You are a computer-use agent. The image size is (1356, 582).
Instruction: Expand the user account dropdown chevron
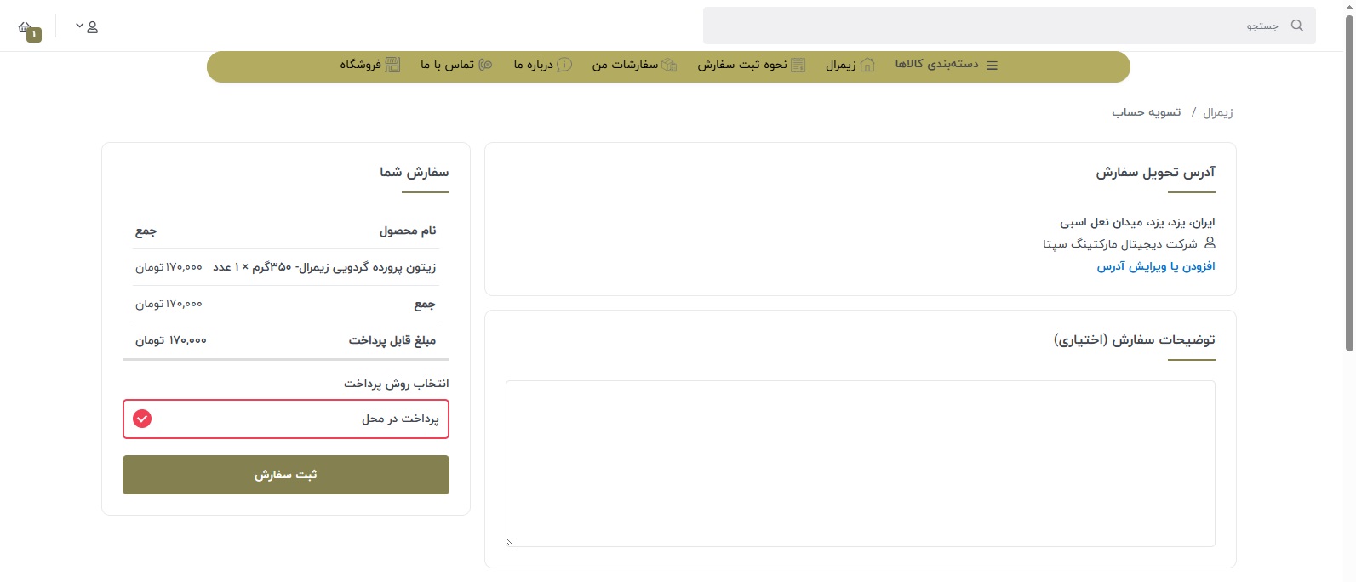point(79,26)
